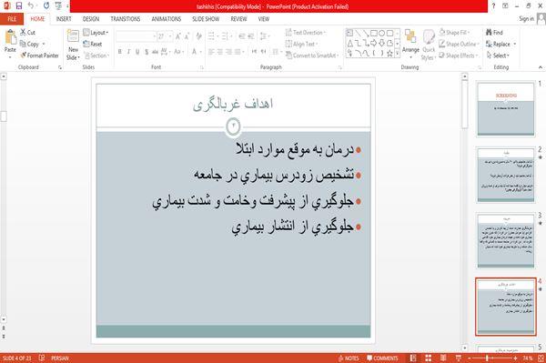Select the oval shape in shapes gallery
This screenshot has height=363, width=546.
(x=382, y=34)
